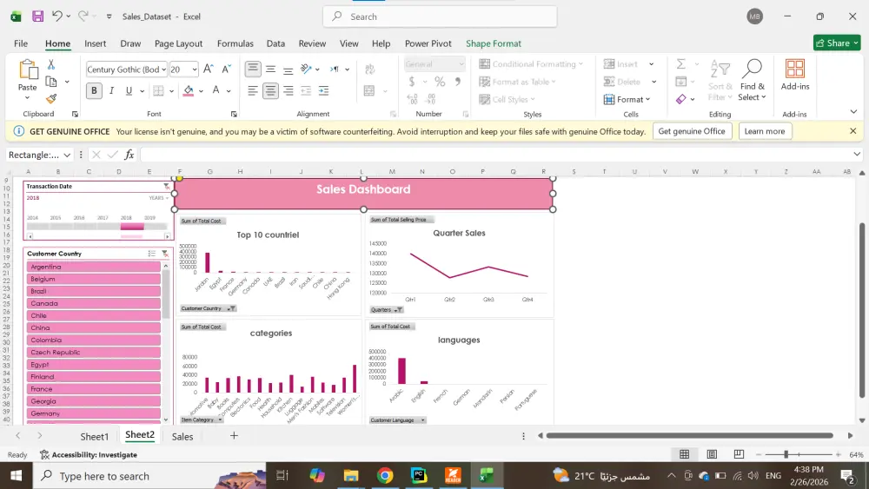869x489 pixels.
Task: Click the Share button
Action: [x=837, y=43]
